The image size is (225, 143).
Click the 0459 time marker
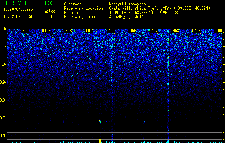(196, 31)
